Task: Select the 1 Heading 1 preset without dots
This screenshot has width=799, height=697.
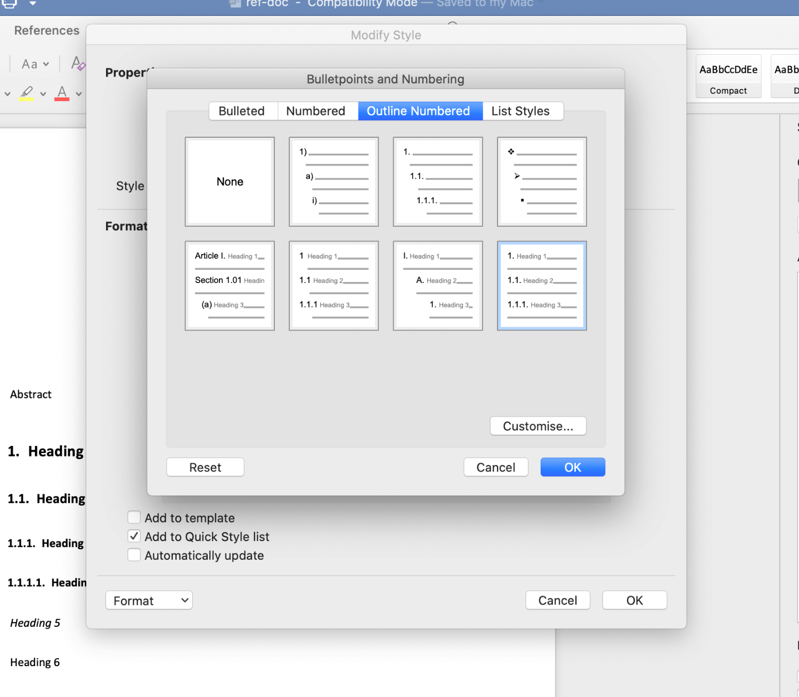Action: click(x=333, y=286)
